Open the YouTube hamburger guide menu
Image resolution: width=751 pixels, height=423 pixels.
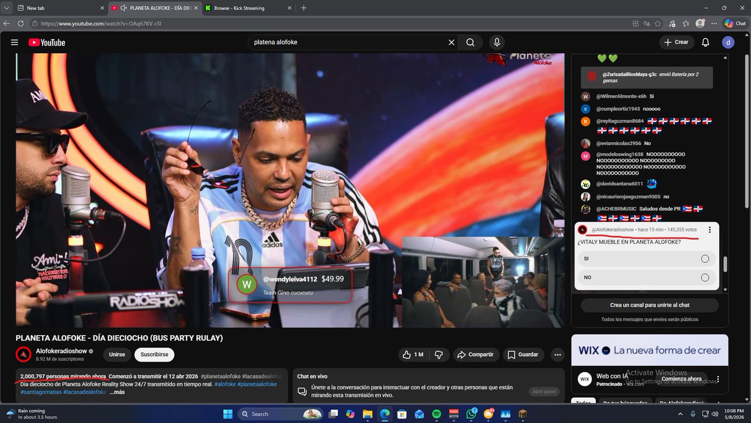pos(14,43)
